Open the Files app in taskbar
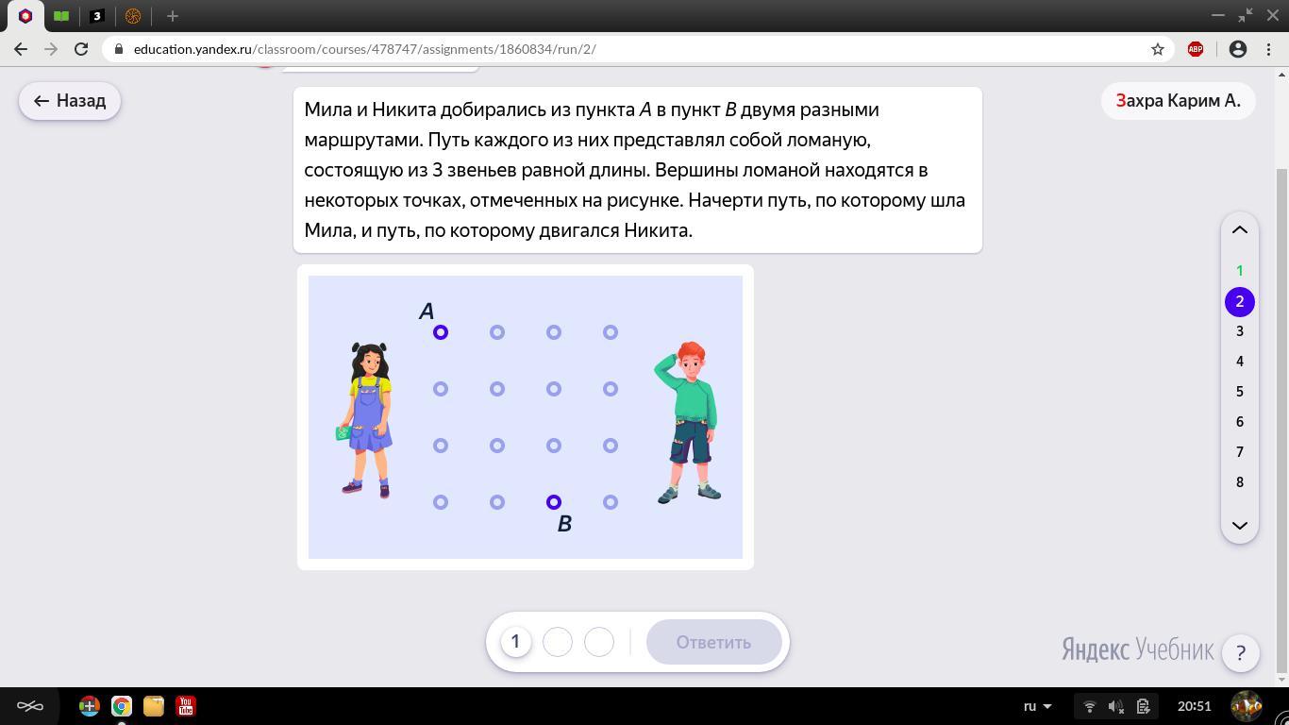Image resolution: width=1289 pixels, height=725 pixels. pyautogui.click(x=154, y=705)
